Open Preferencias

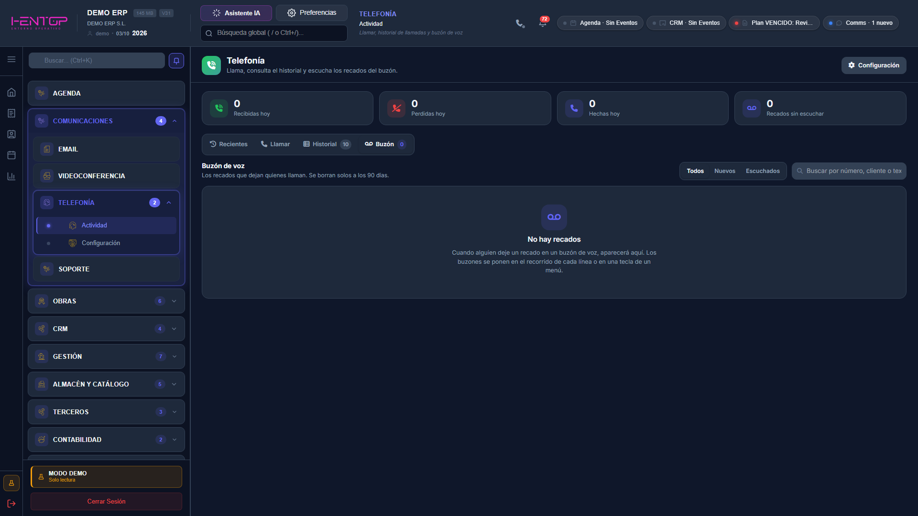click(312, 13)
